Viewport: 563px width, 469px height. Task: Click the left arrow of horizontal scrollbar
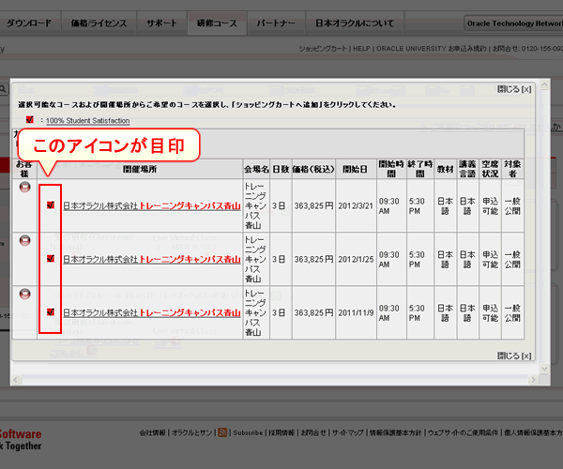point(17,380)
